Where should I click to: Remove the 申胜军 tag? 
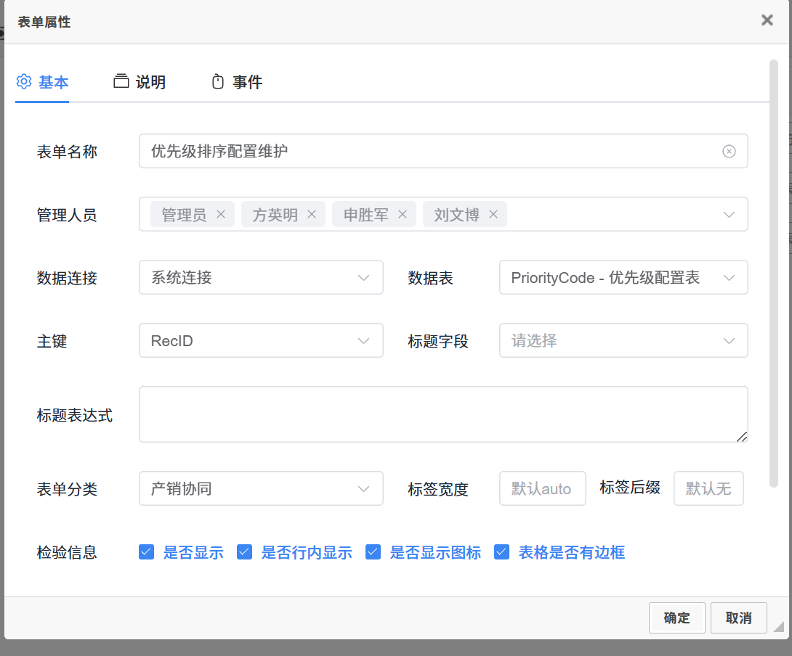[x=403, y=215]
